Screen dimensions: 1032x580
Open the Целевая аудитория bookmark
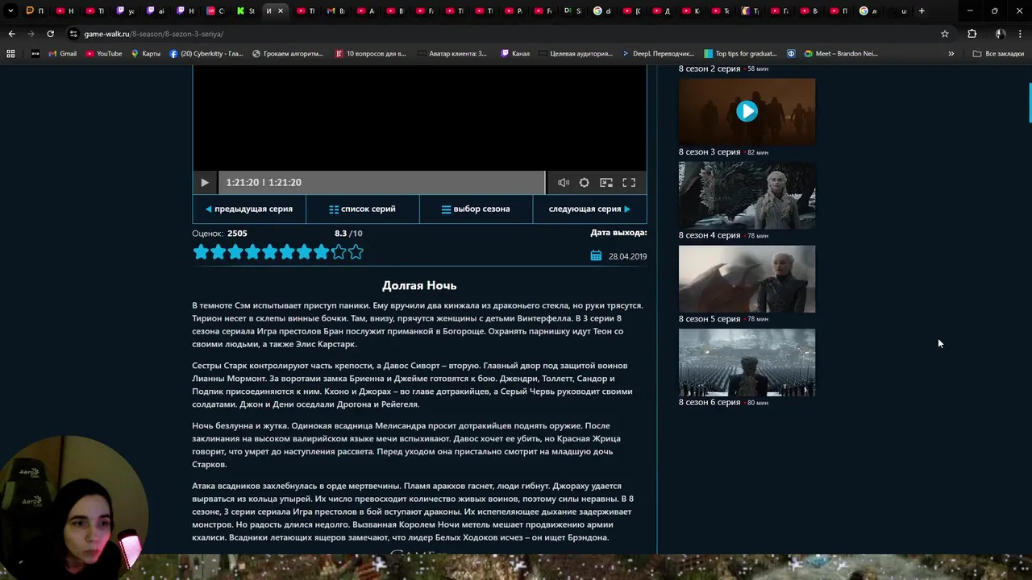tap(576, 54)
